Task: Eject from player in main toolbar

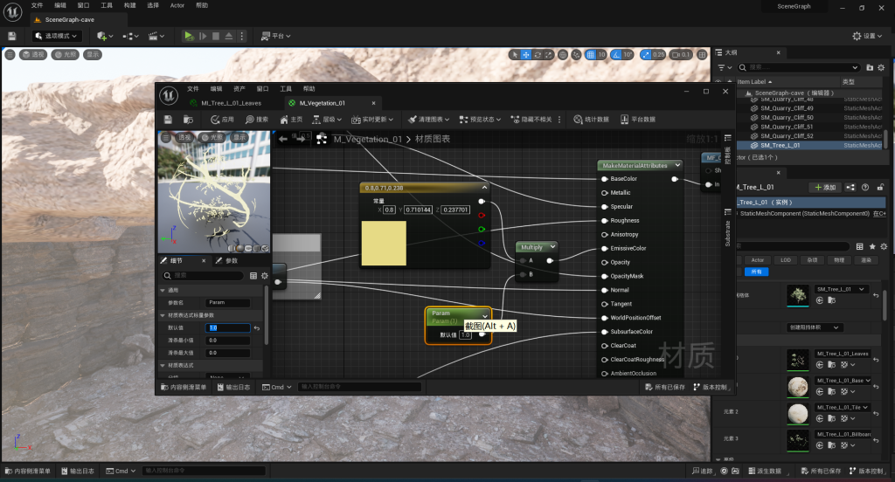Action: (229, 36)
